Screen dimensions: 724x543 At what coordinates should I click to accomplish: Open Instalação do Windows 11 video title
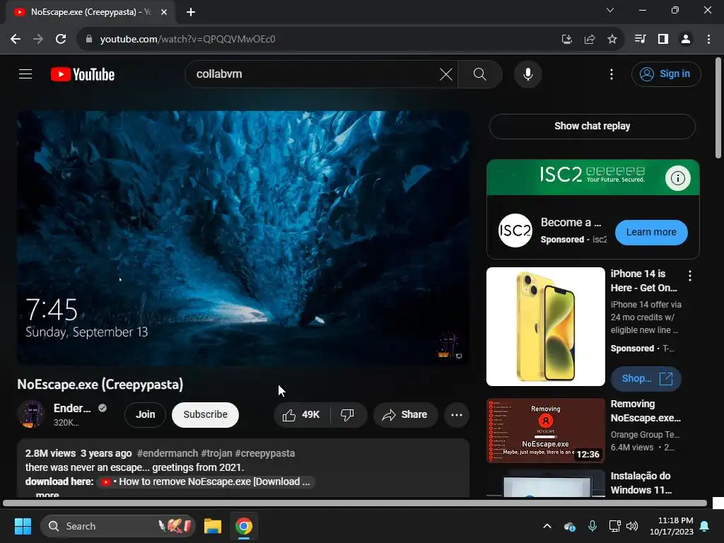641,482
